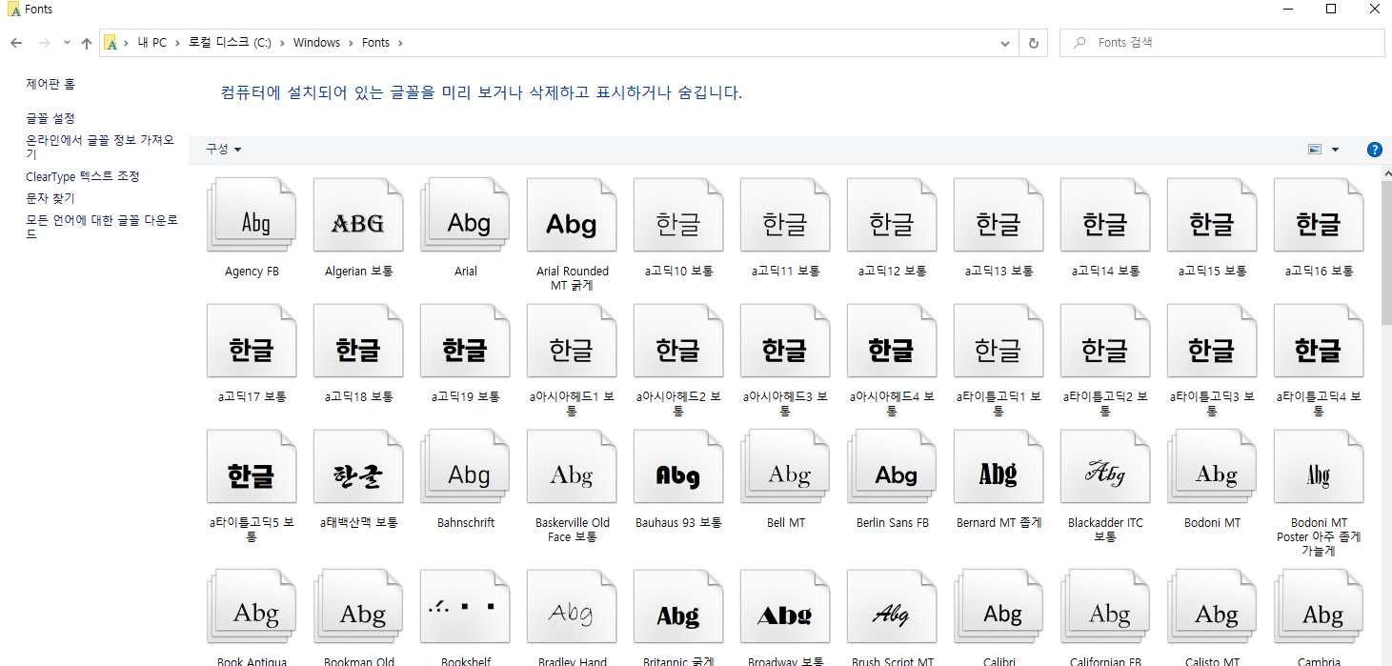Viewport: 1392px width, 666px height.
Task: Select the Bookshelf symbol font thumbnail
Action: [465, 607]
